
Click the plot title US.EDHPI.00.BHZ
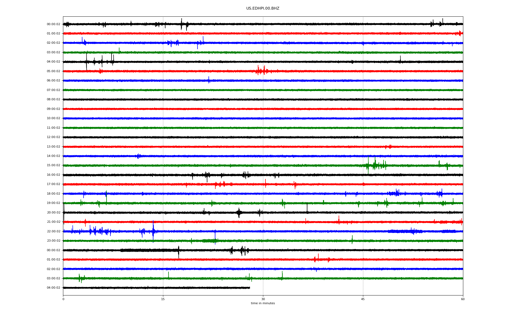263,8
